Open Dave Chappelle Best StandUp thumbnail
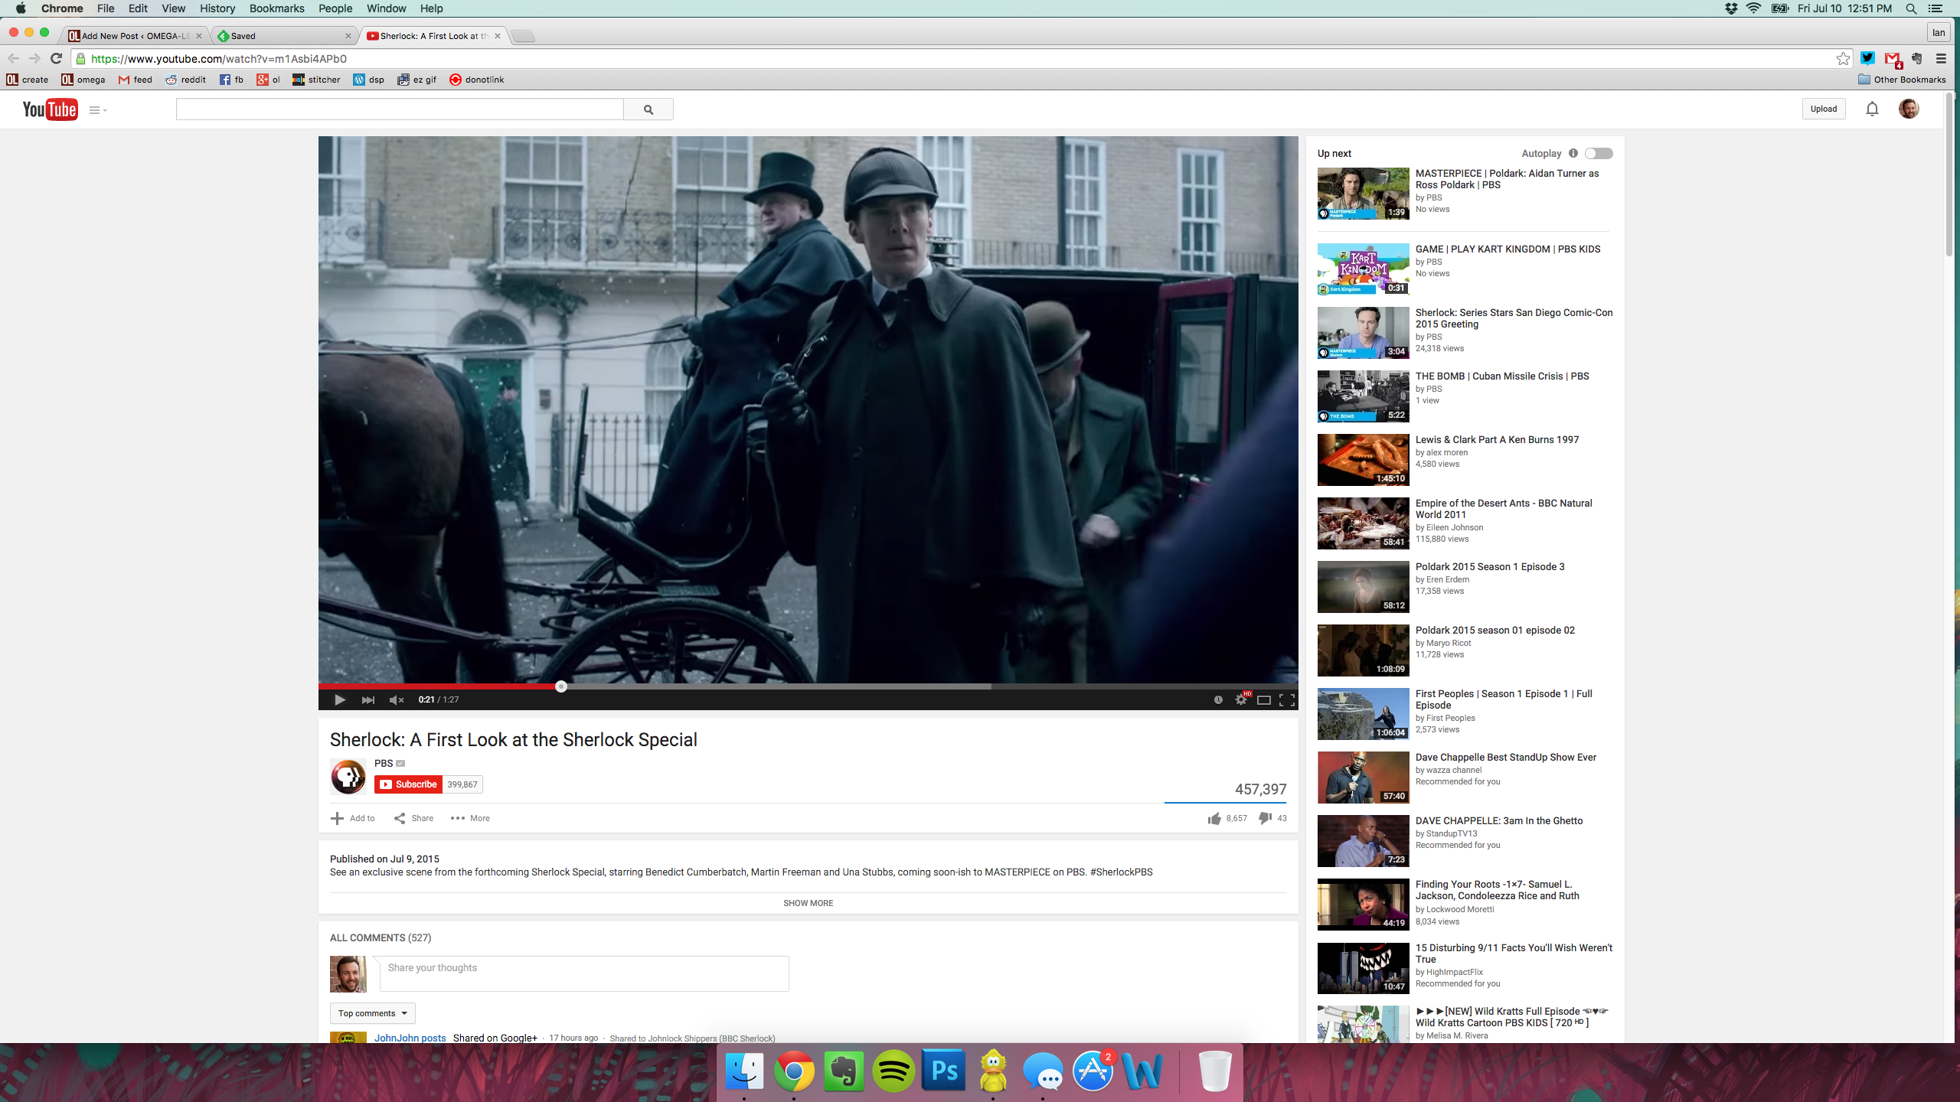1960x1102 pixels. (x=1363, y=778)
